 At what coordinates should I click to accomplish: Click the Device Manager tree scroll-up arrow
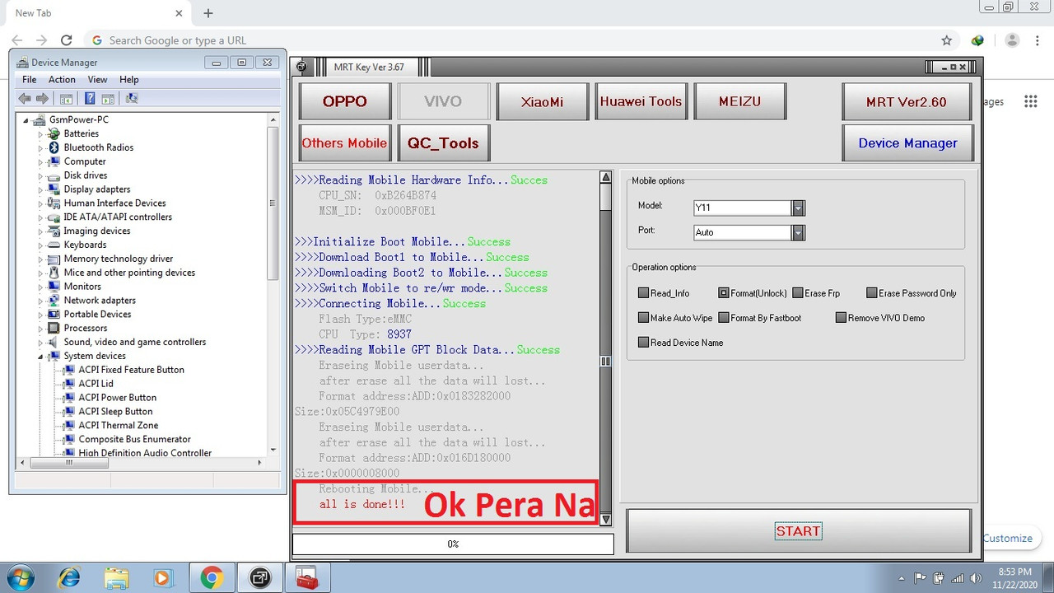pyautogui.click(x=273, y=119)
